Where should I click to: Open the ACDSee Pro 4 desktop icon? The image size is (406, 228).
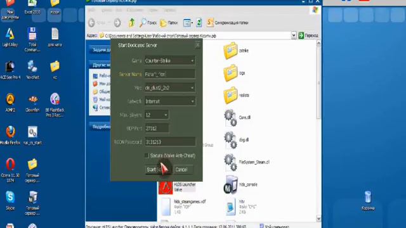(10, 70)
